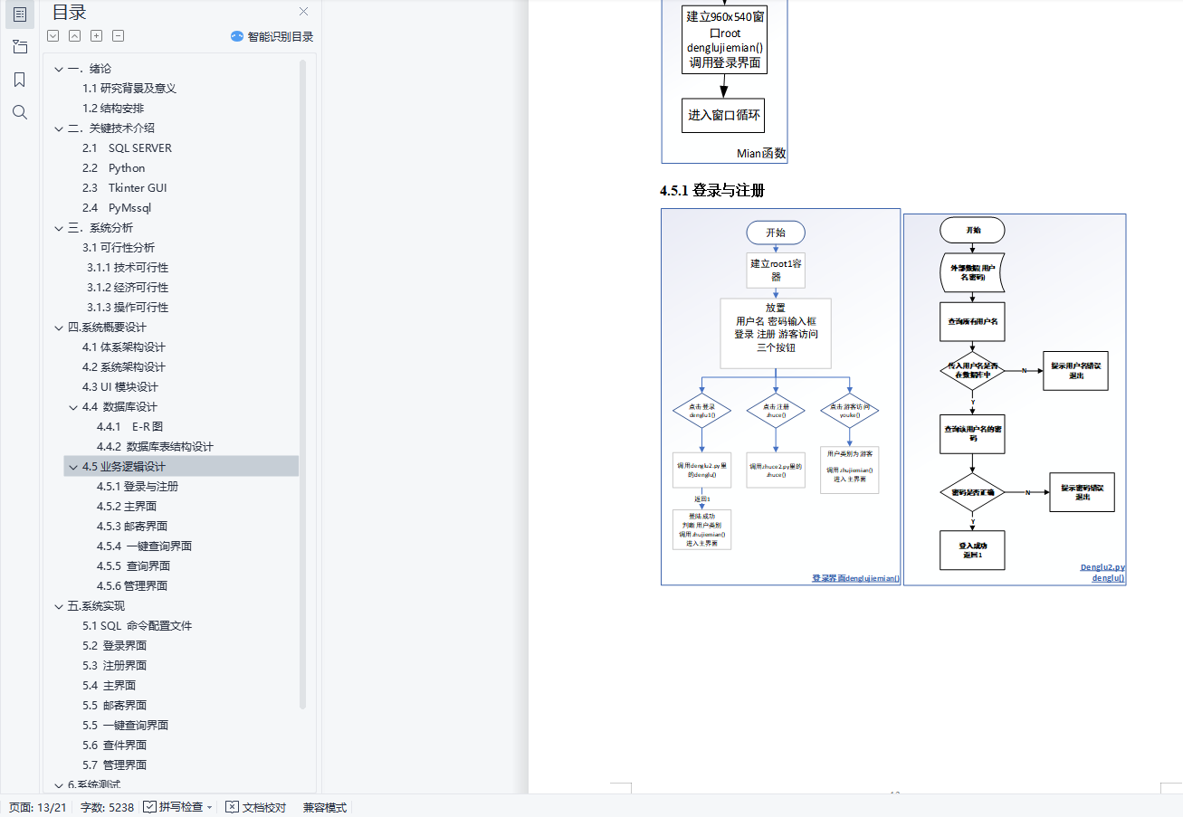
Task: Navigate to 5.5 邮客界面
Action: tap(115, 706)
